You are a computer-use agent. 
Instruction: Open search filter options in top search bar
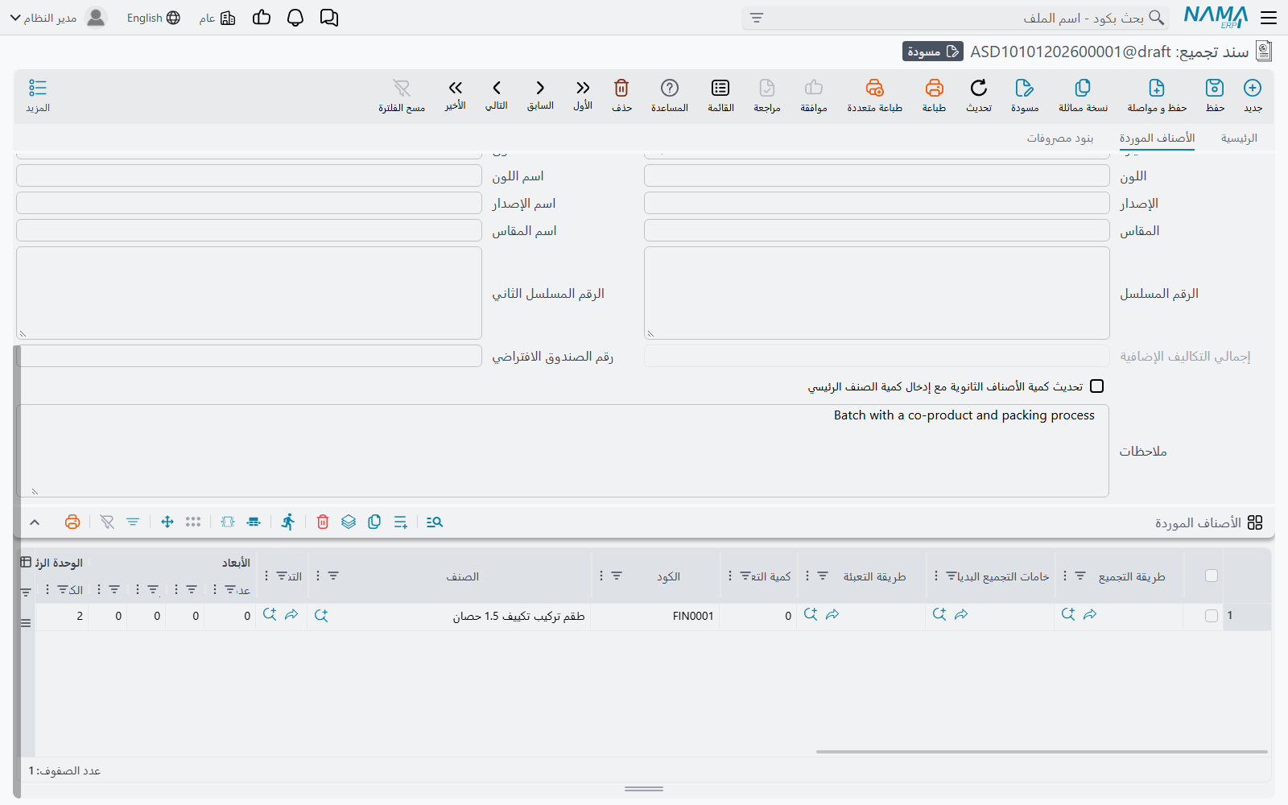757,18
